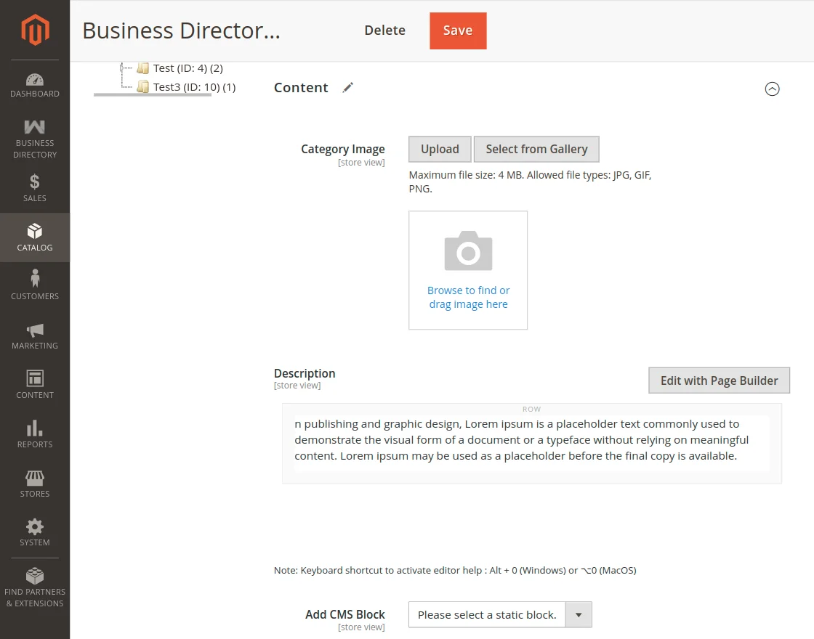The height and width of the screenshot is (639, 814).
Task: Select Test (ID: 4) category
Action: tap(188, 68)
